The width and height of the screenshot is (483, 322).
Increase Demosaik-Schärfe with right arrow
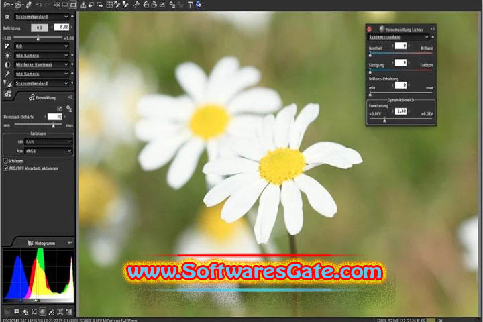tap(65, 117)
